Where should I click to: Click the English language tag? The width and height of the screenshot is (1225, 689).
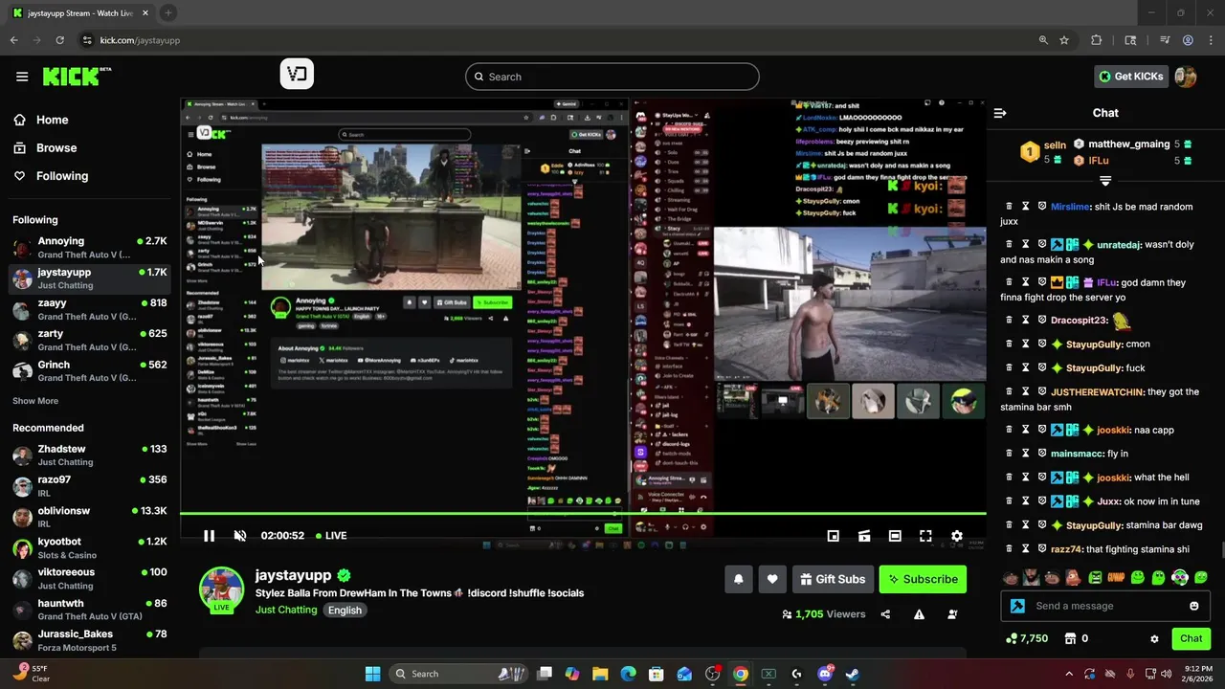345,611
